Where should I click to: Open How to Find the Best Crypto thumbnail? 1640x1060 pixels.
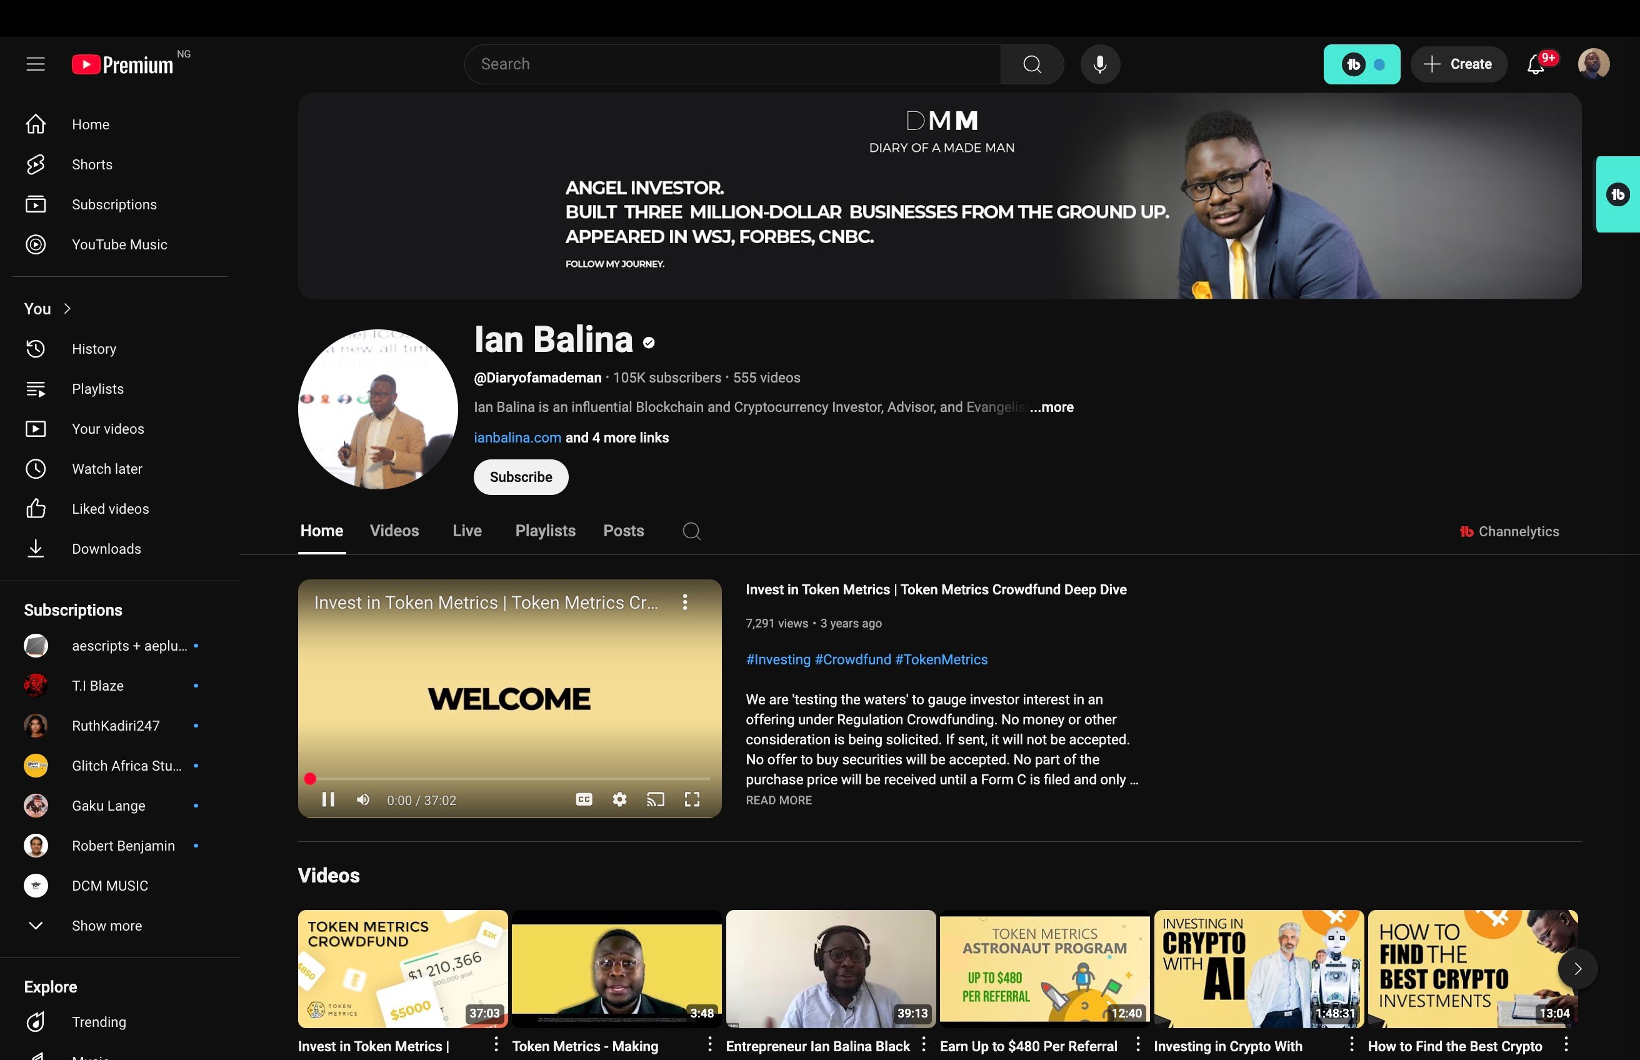pos(1472,969)
